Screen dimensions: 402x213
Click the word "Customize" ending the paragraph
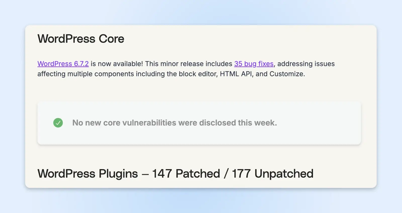[286, 74]
